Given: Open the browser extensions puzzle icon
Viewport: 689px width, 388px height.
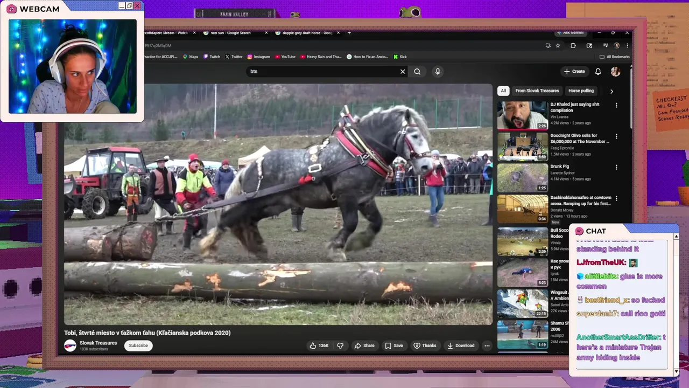Looking at the screenshot, I should pyautogui.click(x=573, y=46).
